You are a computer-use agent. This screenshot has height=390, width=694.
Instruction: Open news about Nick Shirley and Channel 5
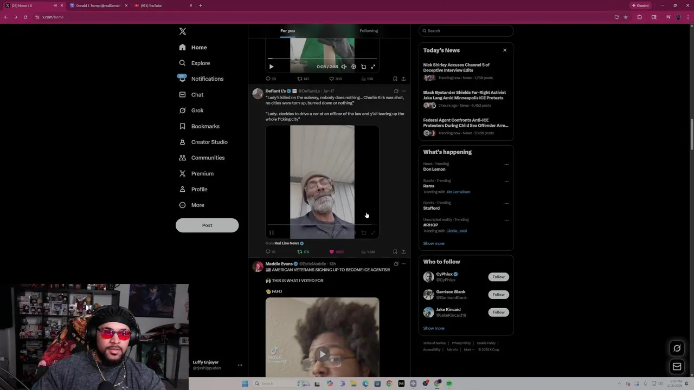pyautogui.click(x=466, y=72)
